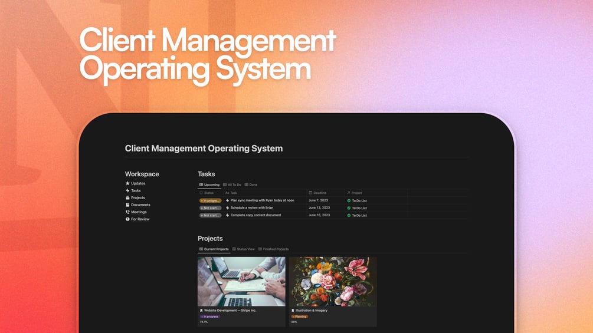593x333 pixels.
Task: Click bookmark icon on Illustration & Imagery card
Action: [x=293, y=311]
